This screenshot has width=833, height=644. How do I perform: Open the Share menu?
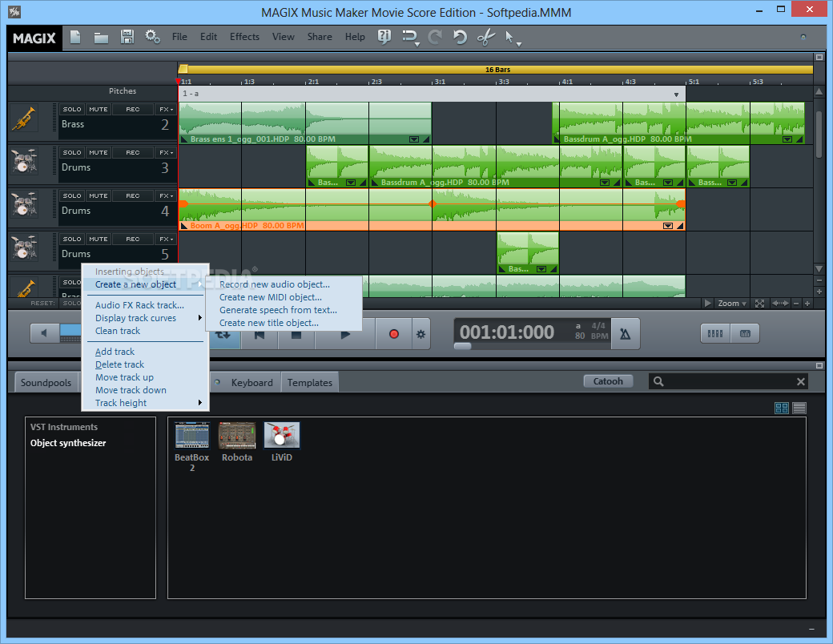320,37
